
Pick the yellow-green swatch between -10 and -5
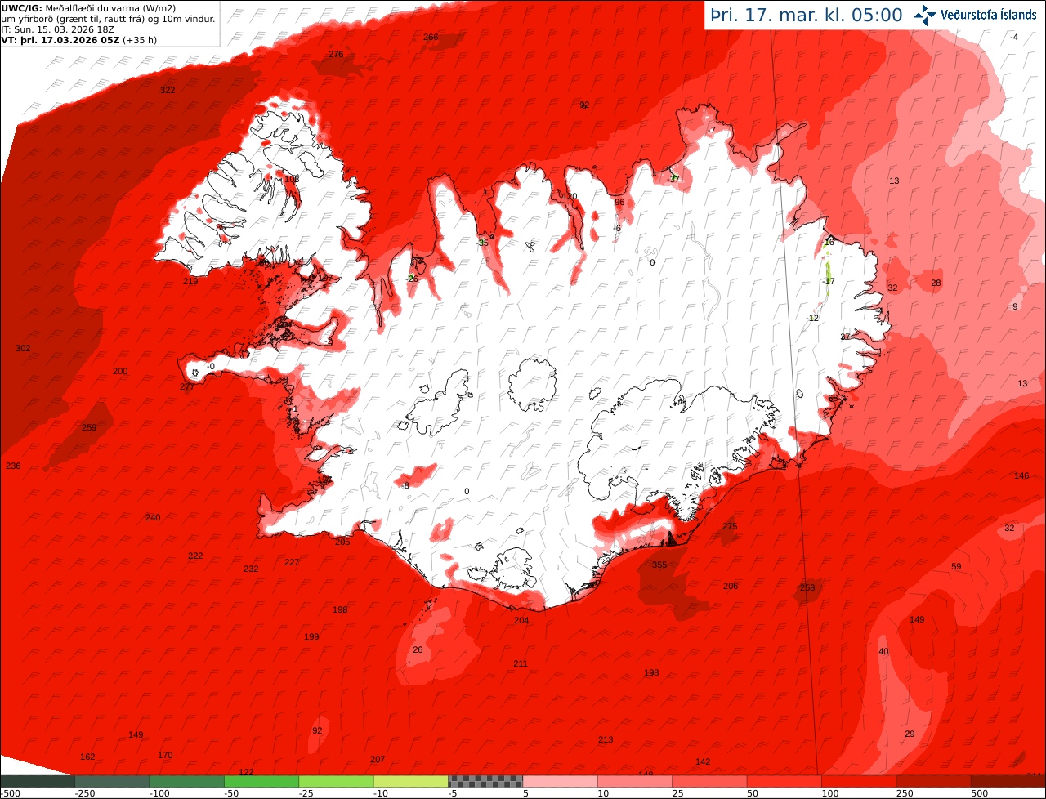(411, 781)
